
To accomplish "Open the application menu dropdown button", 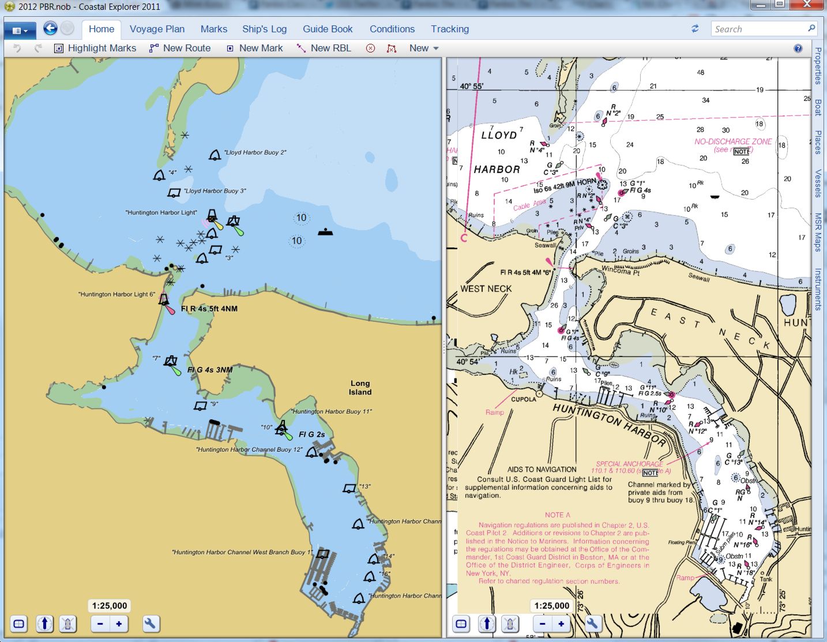I will click(20, 30).
